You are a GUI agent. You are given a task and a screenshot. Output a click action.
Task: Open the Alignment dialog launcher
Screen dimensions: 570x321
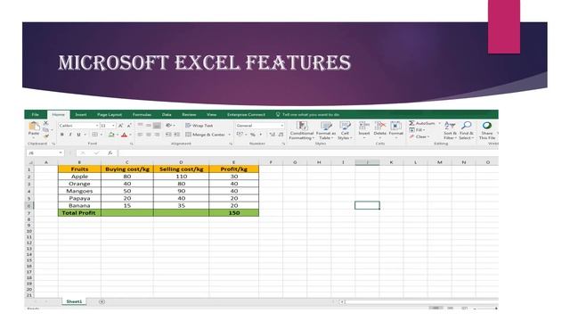tap(231, 144)
